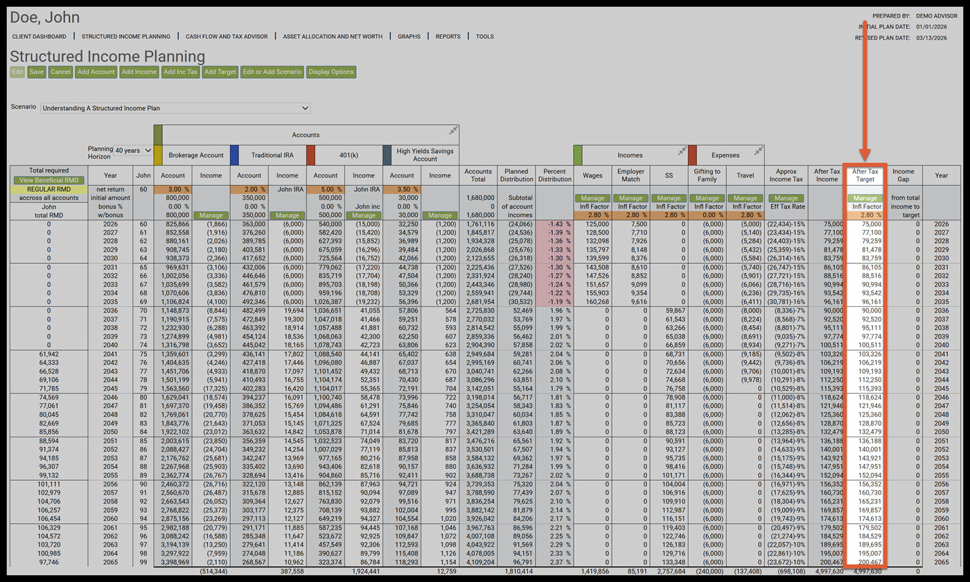Manage the Brokerage Account income
This screenshot has width=970, height=582.
pos(211,215)
